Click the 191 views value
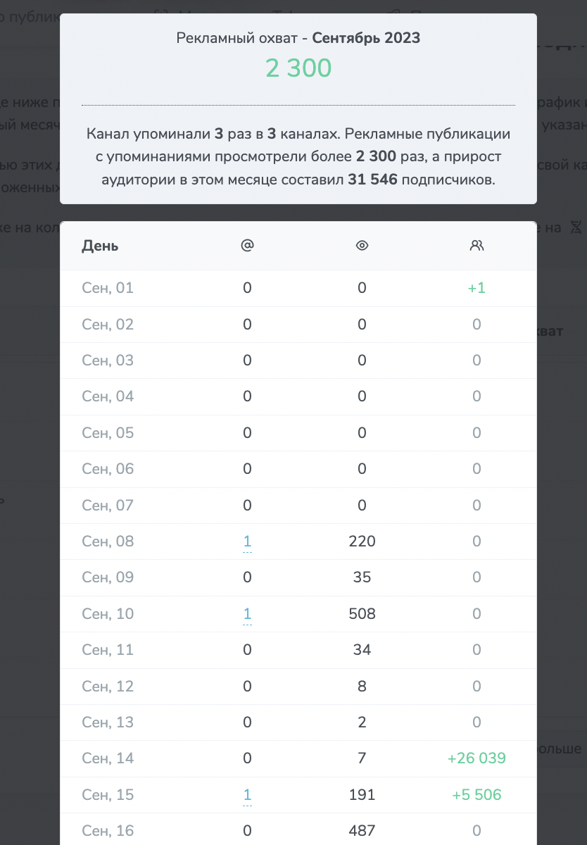 click(x=362, y=795)
